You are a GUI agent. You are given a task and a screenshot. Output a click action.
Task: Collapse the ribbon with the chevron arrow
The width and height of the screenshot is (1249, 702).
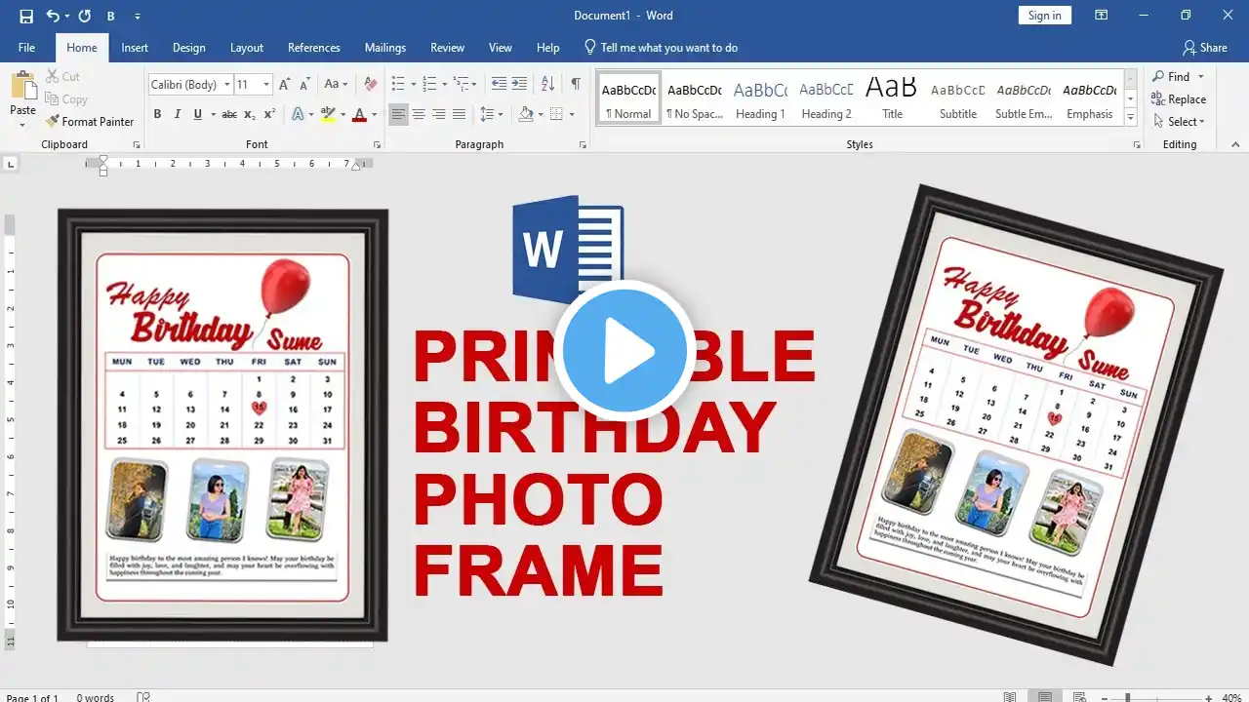(x=1235, y=145)
